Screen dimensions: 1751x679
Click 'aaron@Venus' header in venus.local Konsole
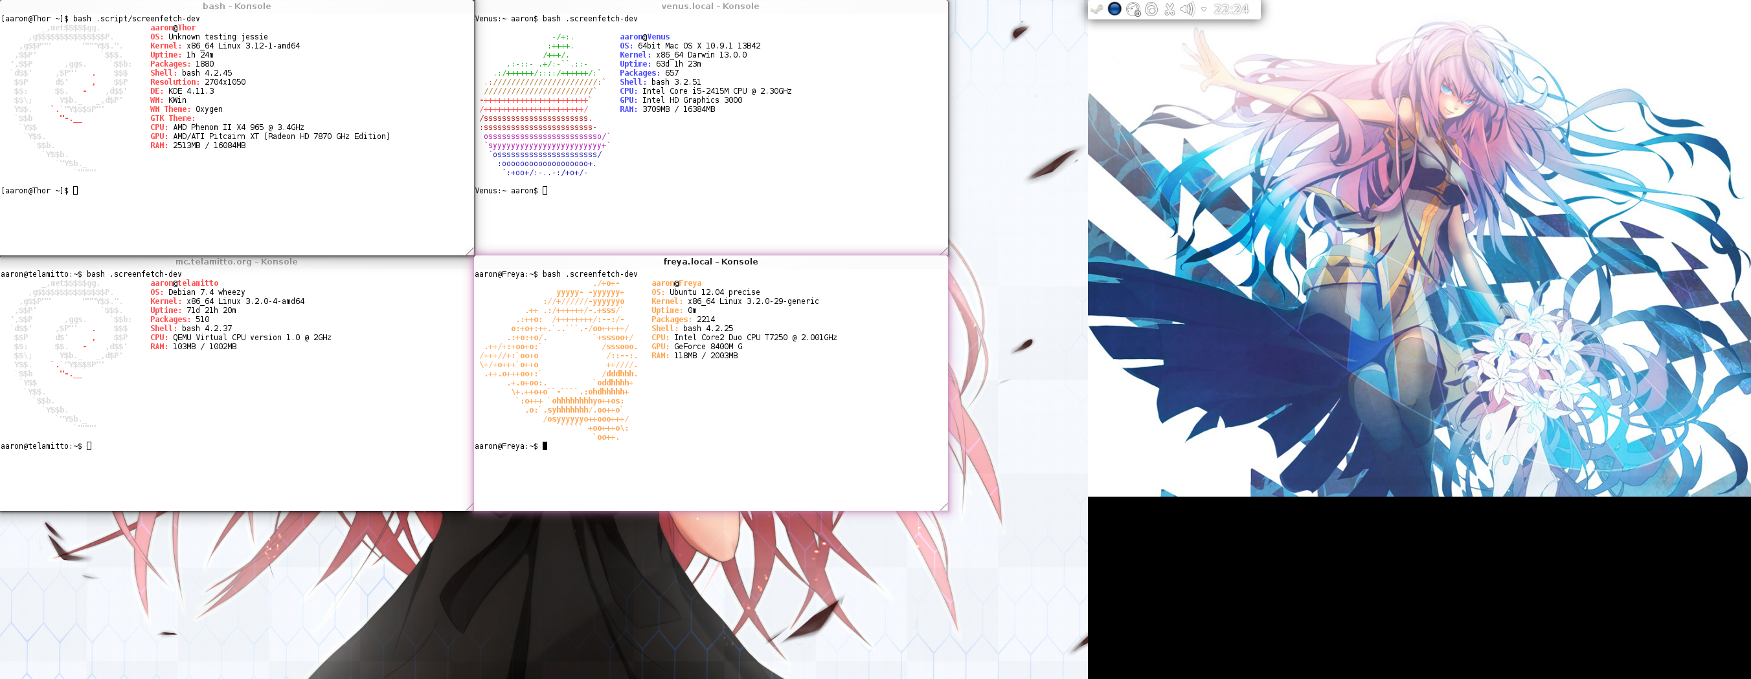[644, 37]
